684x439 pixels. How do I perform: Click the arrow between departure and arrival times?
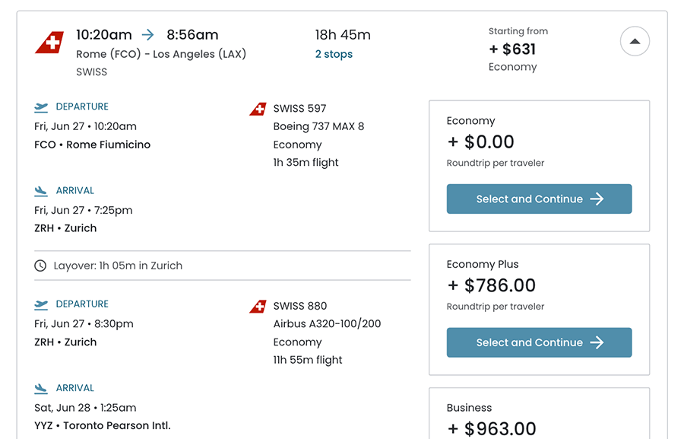coord(148,35)
